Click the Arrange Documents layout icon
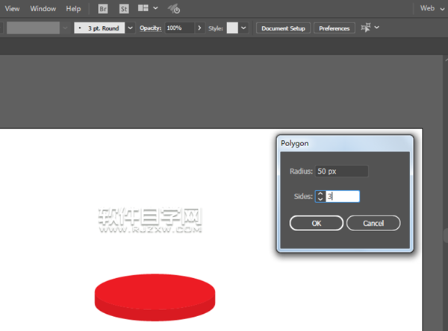This screenshot has height=331, width=448. click(143, 9)
